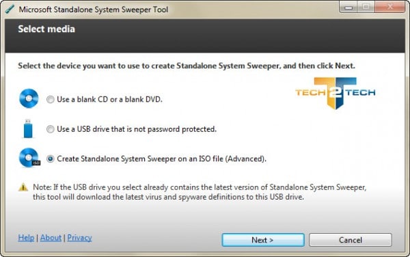Open the Privacy link
410x257 pixels.
(x=79, y=237)
